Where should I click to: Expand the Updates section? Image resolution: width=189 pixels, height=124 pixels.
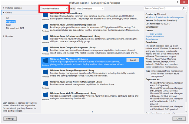tap(4, 36)
